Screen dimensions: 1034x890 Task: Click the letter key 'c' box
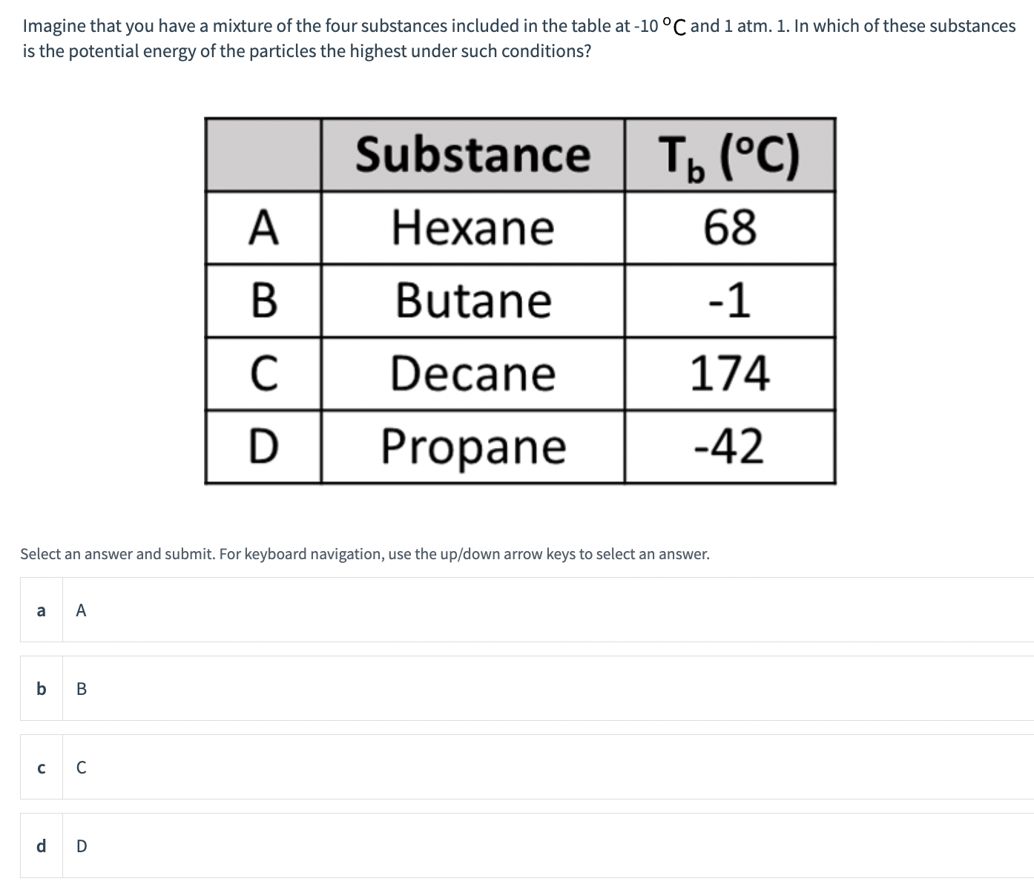point(42,767)
